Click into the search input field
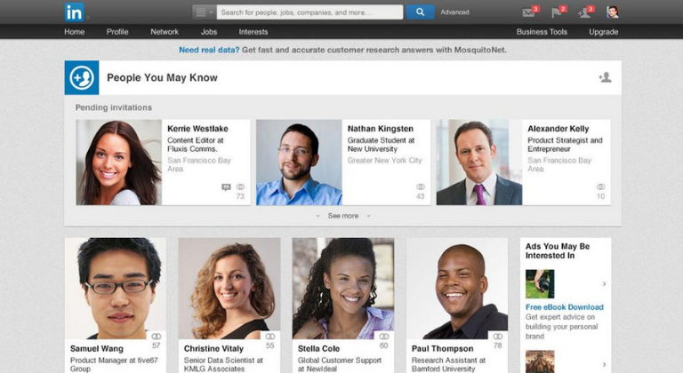Viewport: 683px width, 373px height. 309,12
